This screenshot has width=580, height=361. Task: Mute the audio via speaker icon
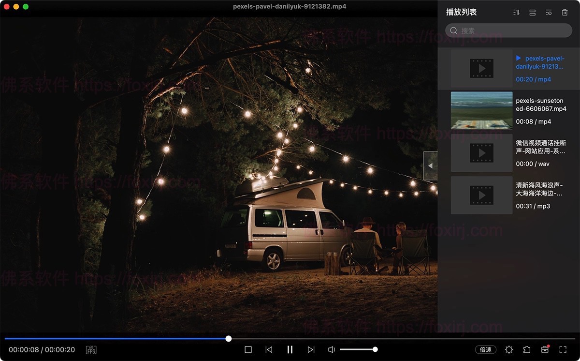(332, 349)
